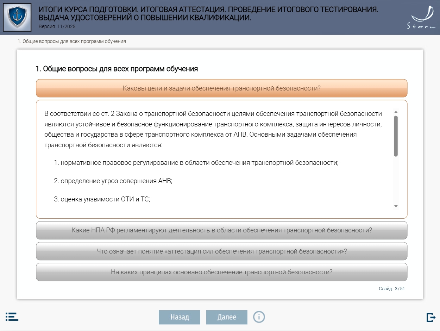The width and height of the screenshot is (440, 331).
Task: Go back with the Назад button
Action: [180, 317]
